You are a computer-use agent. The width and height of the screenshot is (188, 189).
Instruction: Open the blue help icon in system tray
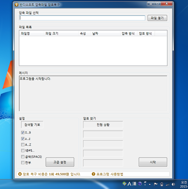pos(140,184)
